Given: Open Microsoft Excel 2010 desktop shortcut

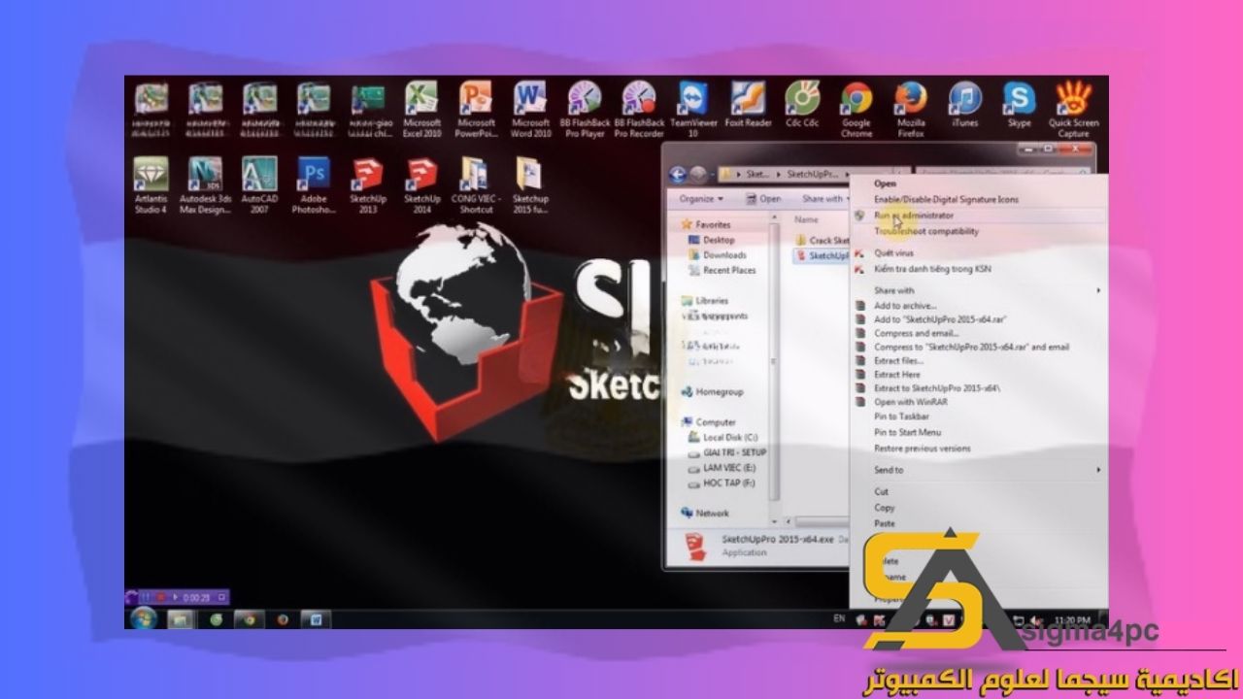Looking at the screenshot, I should (422, 109).
